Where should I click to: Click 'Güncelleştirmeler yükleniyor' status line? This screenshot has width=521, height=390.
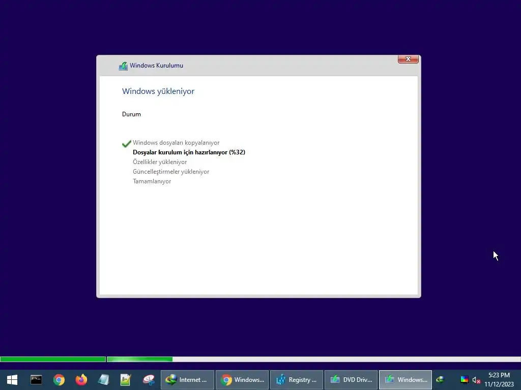click(x=171, y=172)
